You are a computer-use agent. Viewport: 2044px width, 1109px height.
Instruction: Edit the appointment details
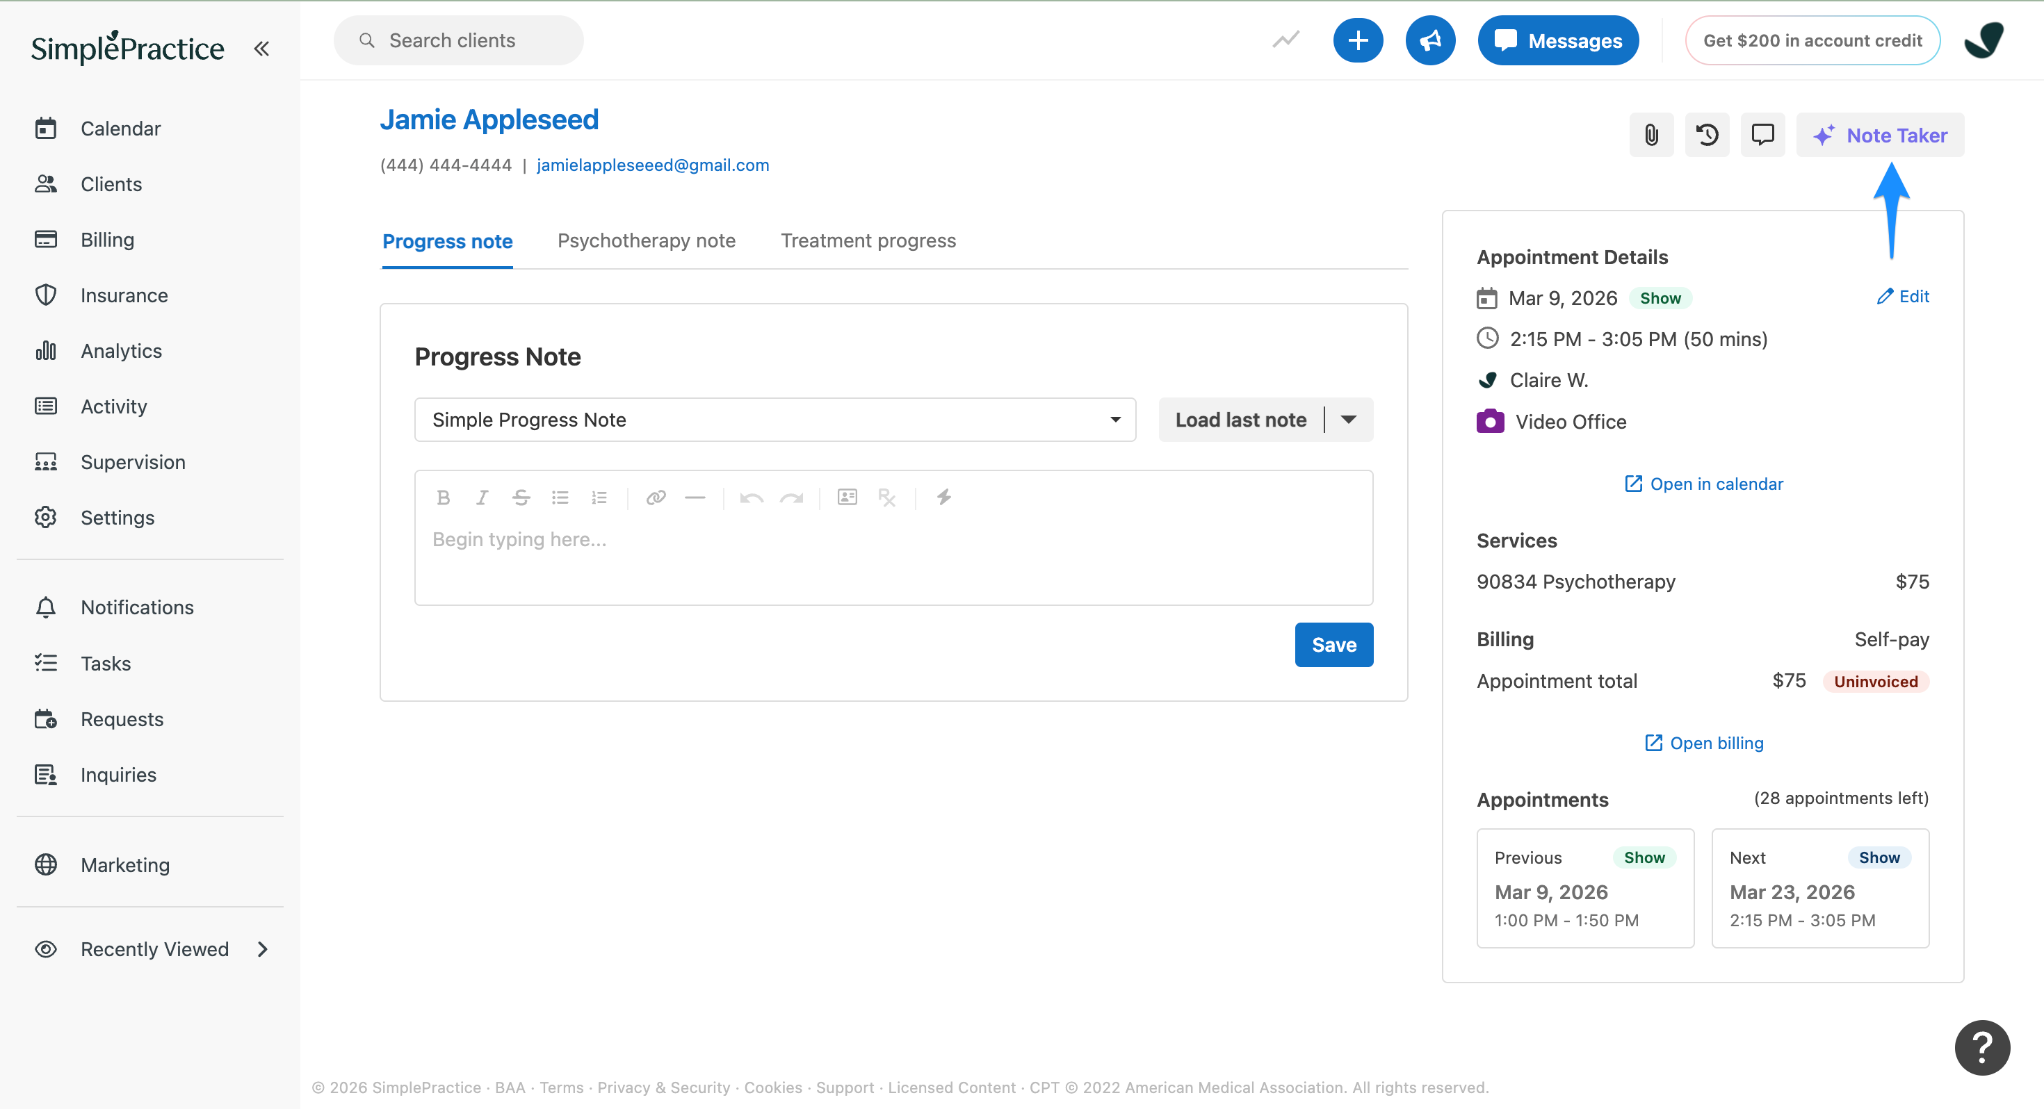[1903, 297]
